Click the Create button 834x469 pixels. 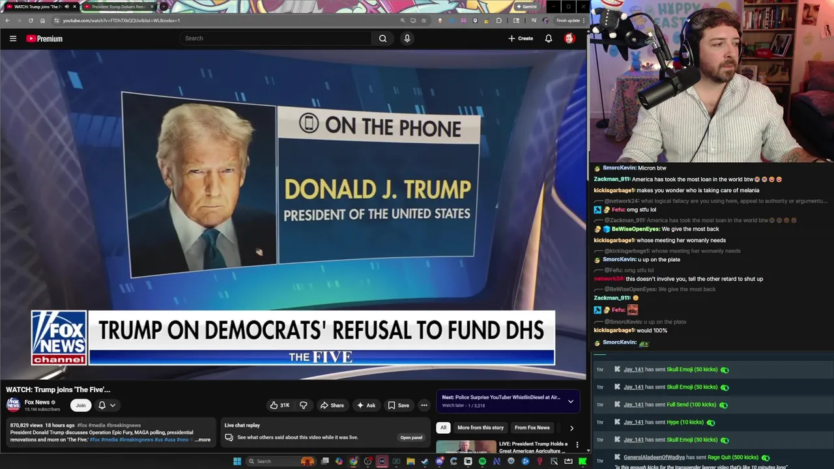pyautogui.click(x=521, y=38)
